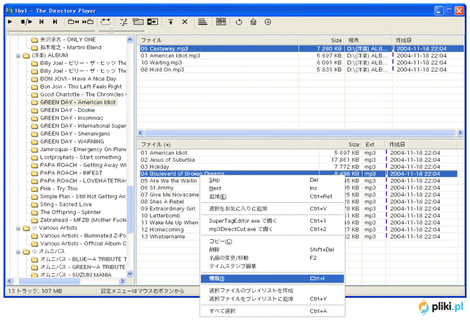The width and height of the screenshot is (470, 323).
Task: Click the folder tree view toolbar icon
Action: 138,22
